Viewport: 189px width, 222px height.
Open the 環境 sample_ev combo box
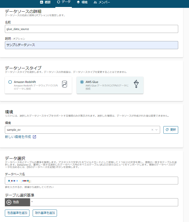click(x=82, y=130)
